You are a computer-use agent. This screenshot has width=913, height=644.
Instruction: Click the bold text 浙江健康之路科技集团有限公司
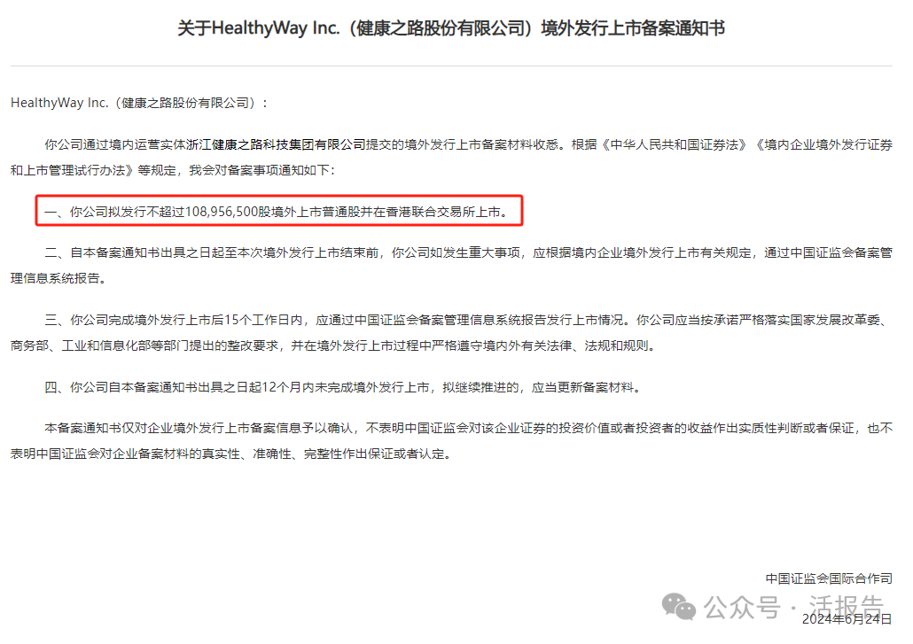[x=276, y=145]
